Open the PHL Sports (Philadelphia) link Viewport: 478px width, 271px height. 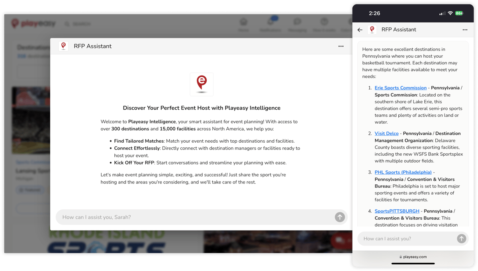click(x=403, y=172)
